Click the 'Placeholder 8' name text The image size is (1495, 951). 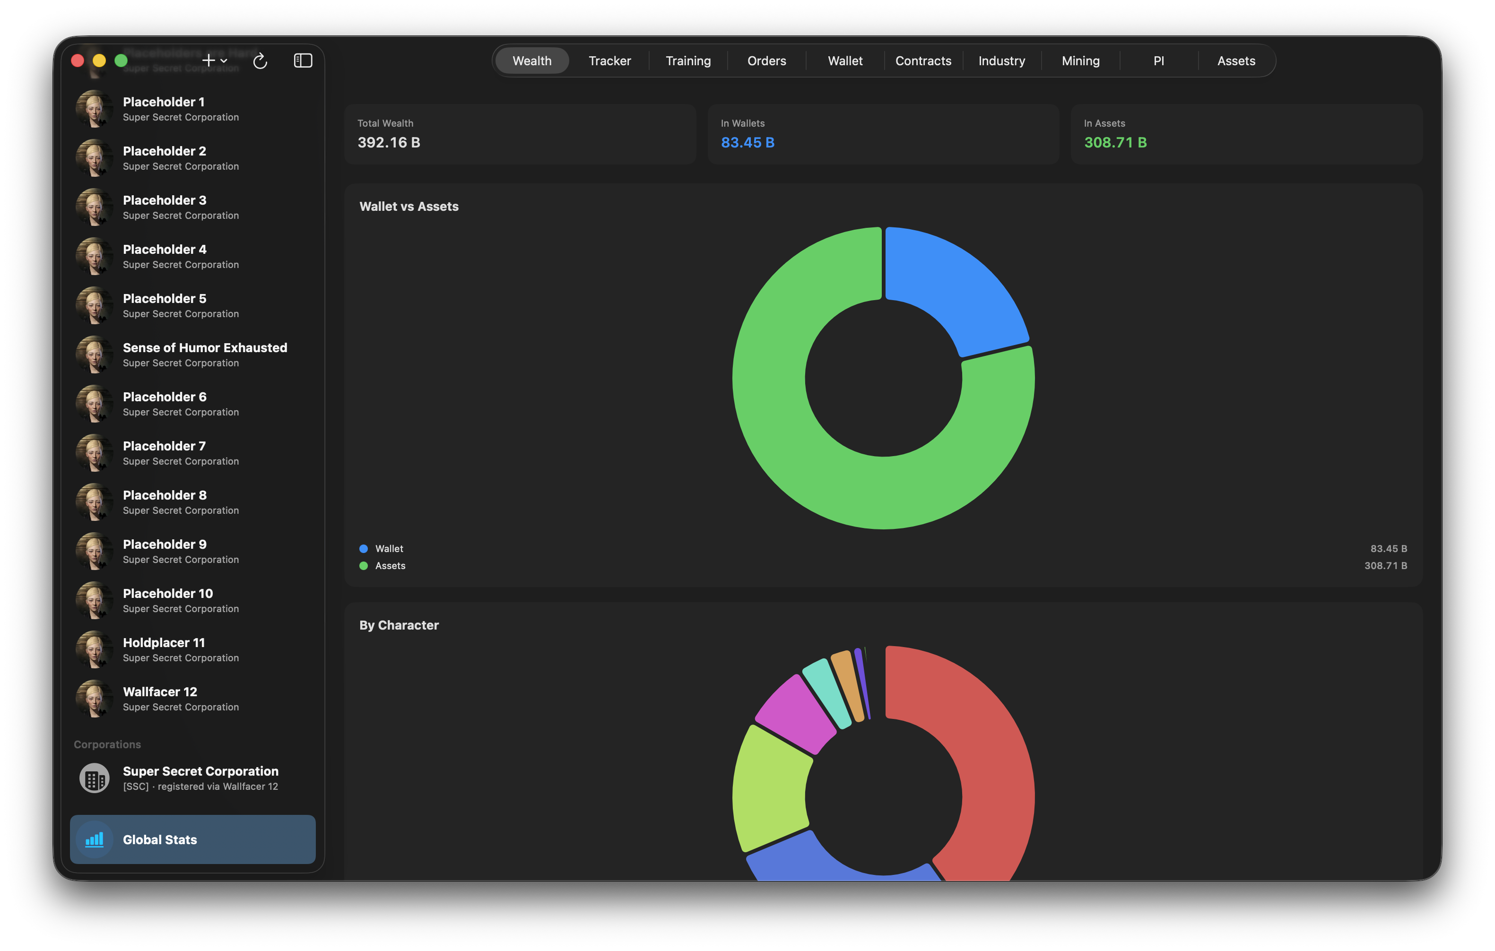pyautogui.click(x=165, y=495)
